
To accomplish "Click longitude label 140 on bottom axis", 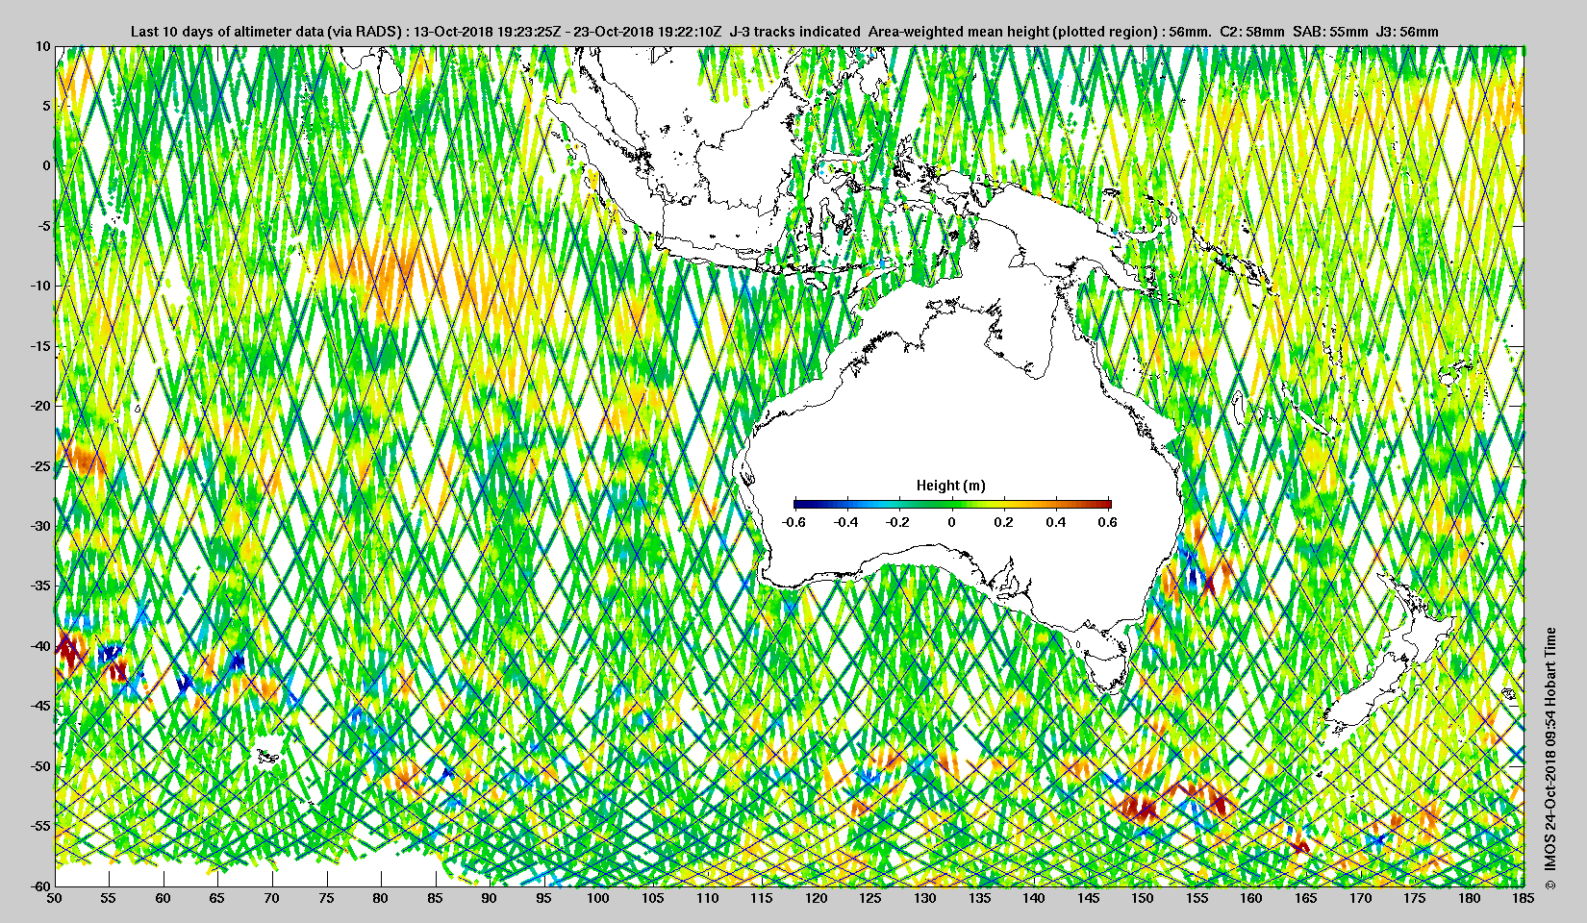I will tap(1034, 899).
